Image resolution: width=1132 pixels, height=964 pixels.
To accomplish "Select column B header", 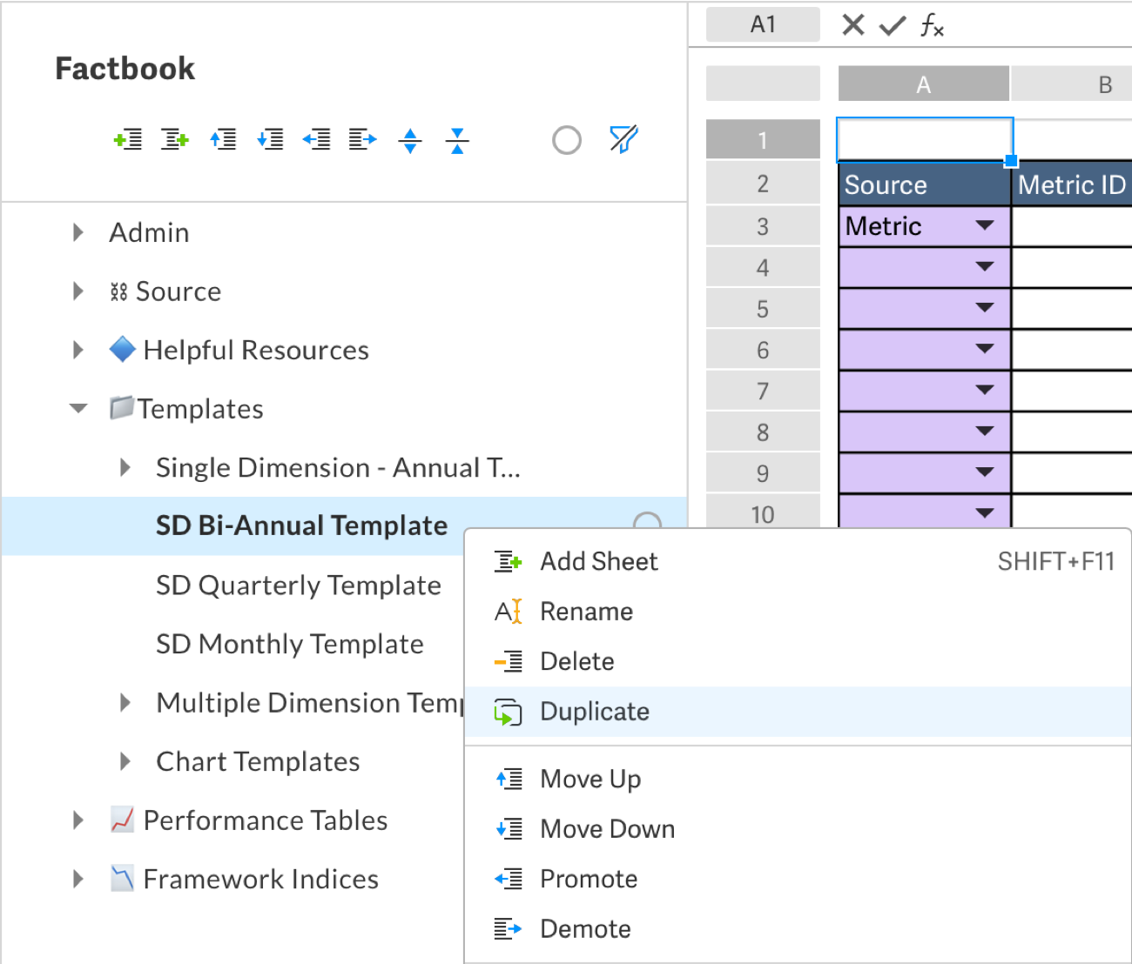I will point(1072,84).
